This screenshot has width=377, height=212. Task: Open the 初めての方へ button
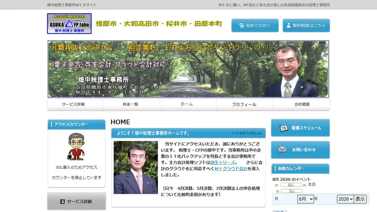pyautogui.click(x=255, y=25)
